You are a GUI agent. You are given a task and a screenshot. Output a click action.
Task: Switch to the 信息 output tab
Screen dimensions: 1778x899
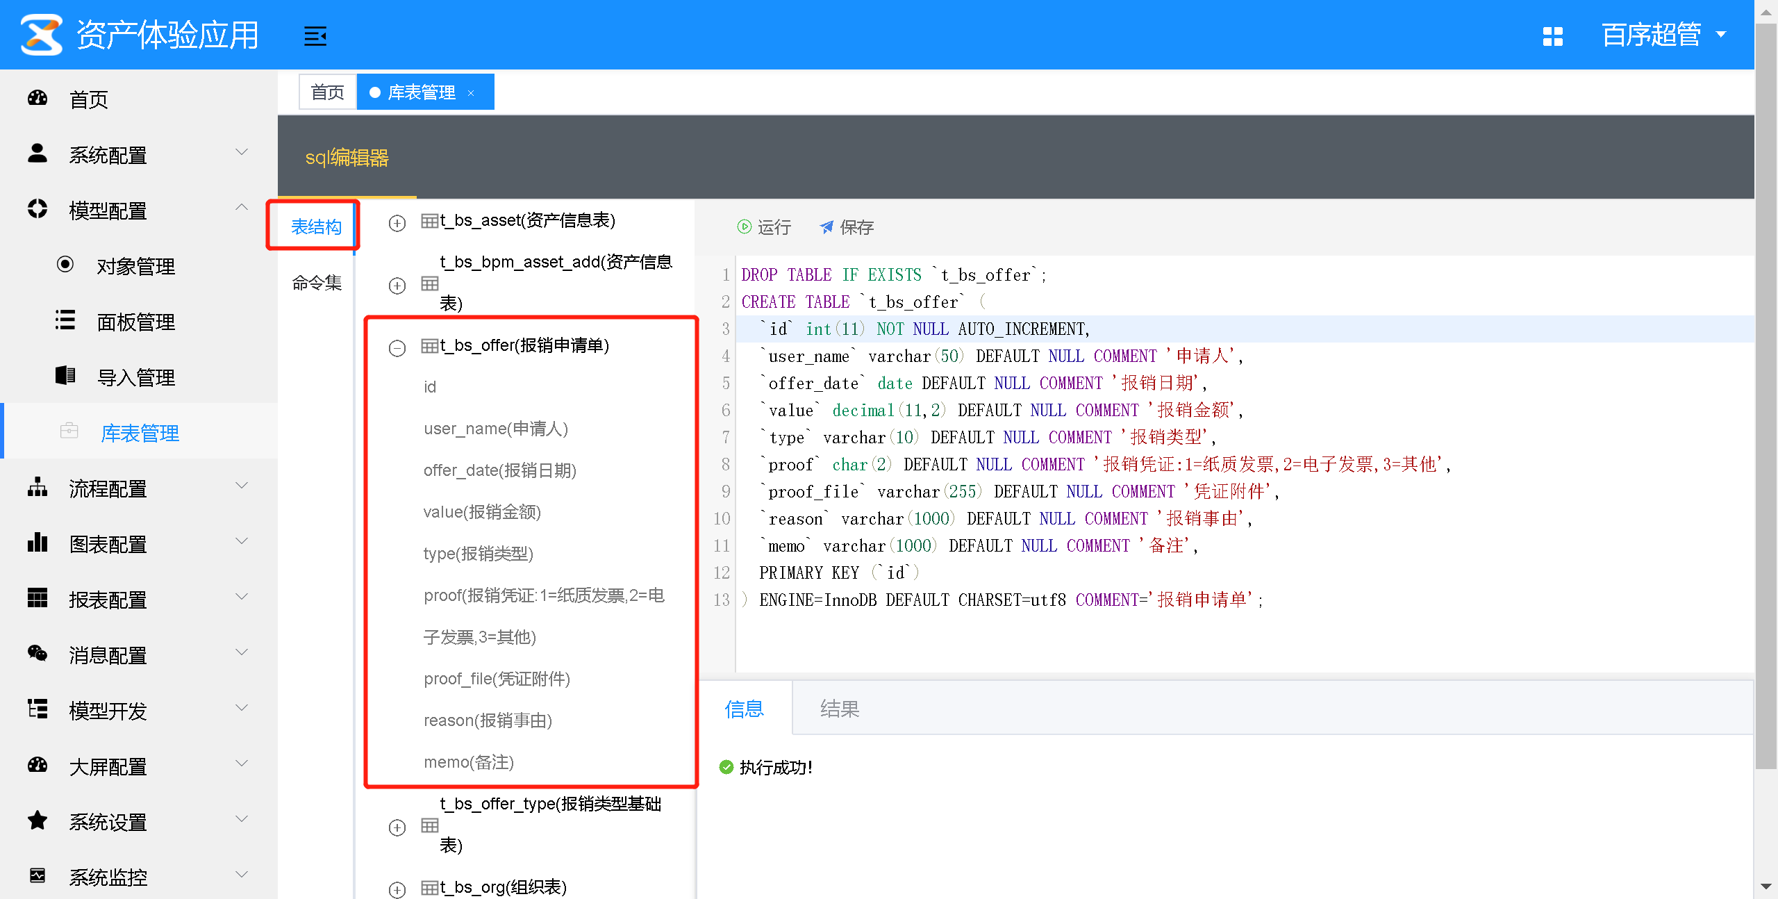[x=745, y=709]
